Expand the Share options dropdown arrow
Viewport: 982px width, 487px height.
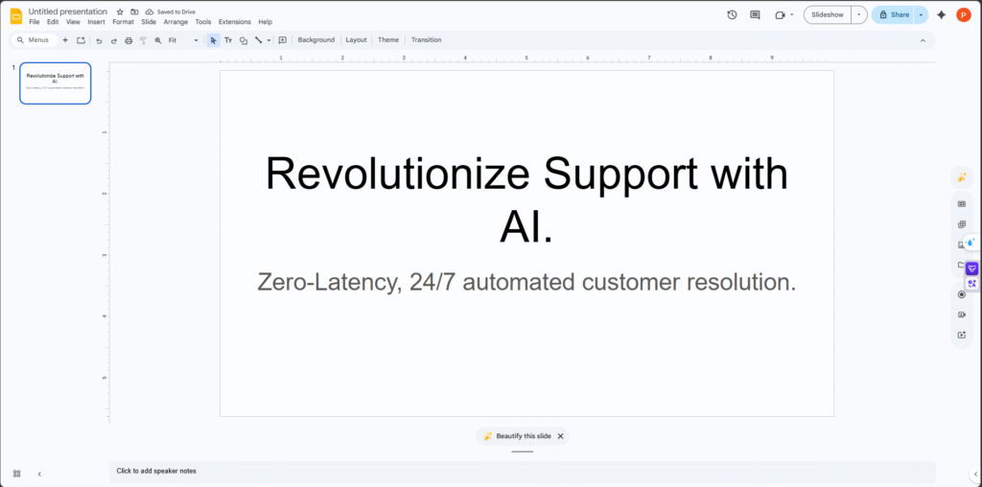click(922, 14)
